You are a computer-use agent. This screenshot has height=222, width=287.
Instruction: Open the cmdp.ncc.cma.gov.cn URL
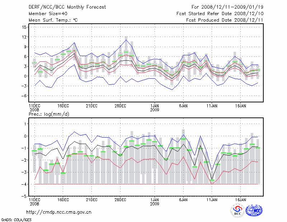[59, 212]
